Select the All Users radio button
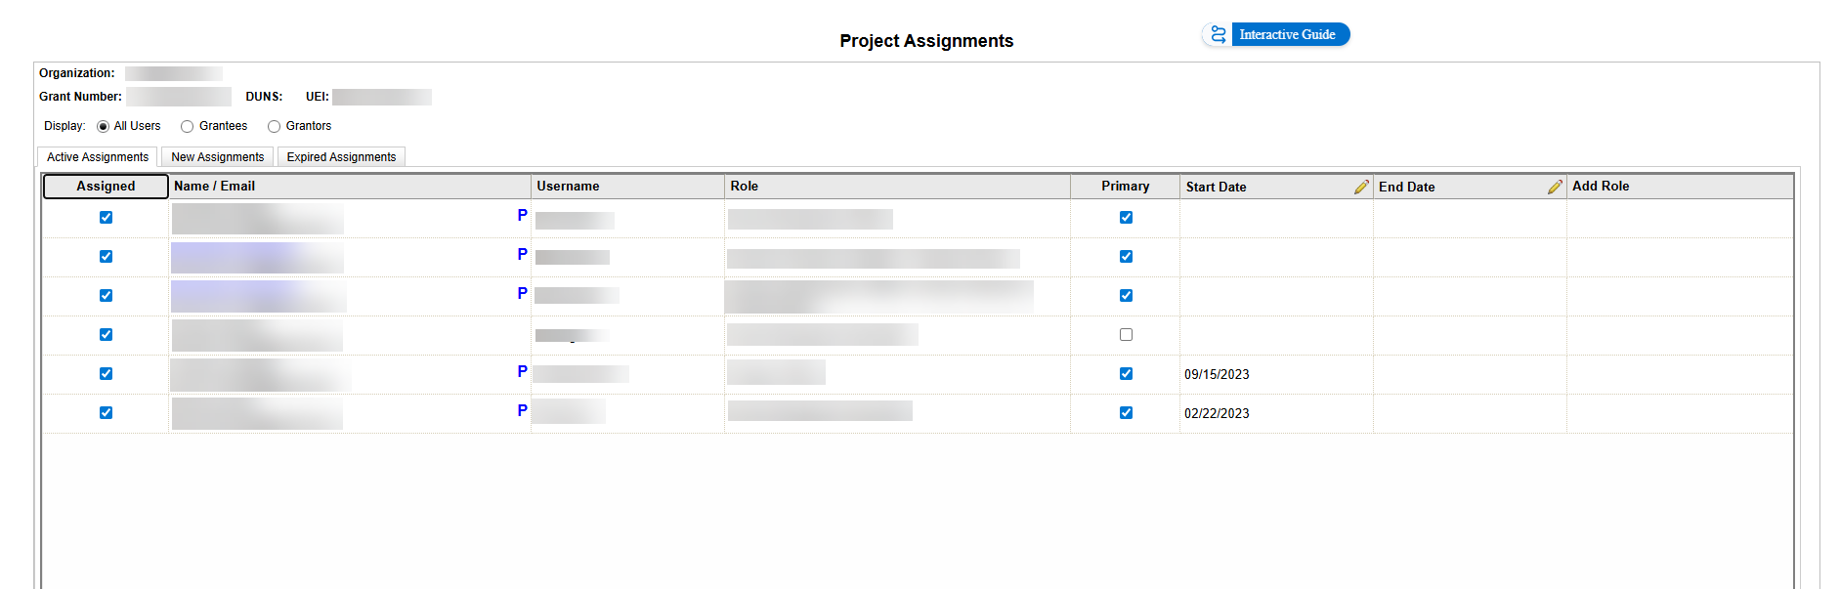 coord(104,127)
